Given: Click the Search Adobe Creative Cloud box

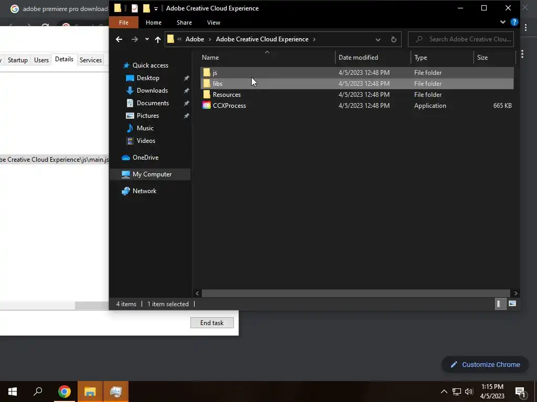Looking at the screenshot, I should [460, 39].
